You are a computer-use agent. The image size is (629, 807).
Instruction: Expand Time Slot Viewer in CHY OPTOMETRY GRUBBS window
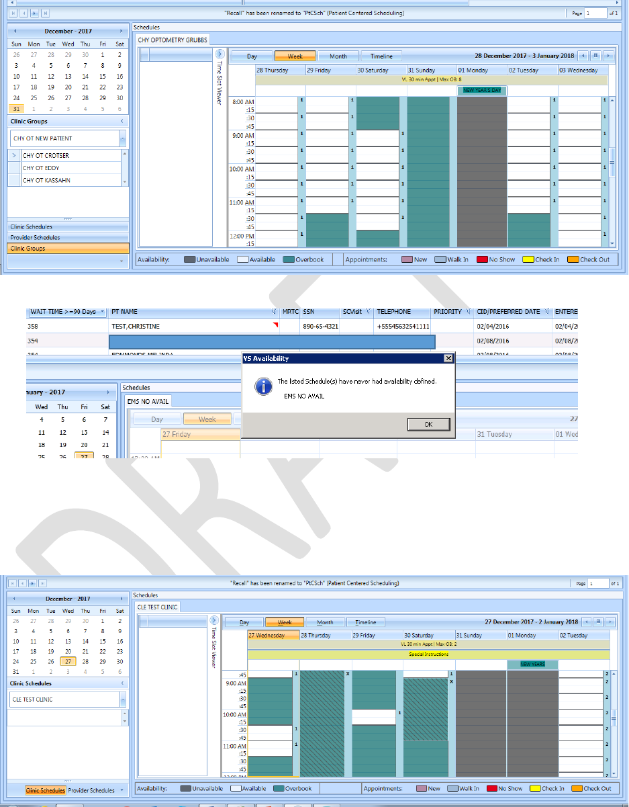[219, 54]
